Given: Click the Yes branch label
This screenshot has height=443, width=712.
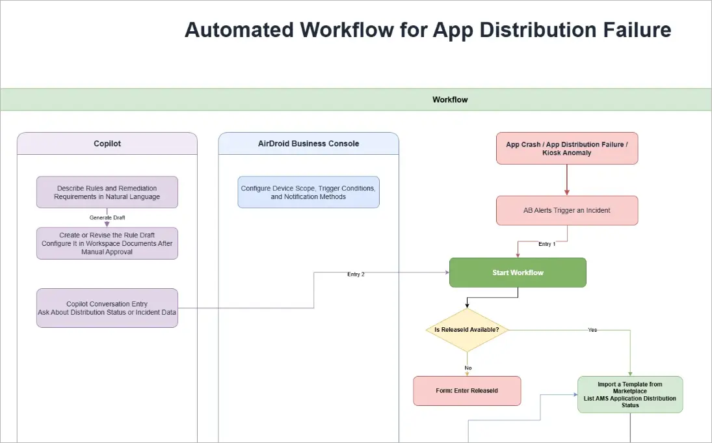Looking at the screenshot, I should coord(592,330).
